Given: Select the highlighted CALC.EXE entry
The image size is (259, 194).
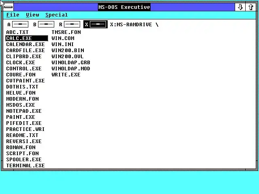Looking at the screenshot, I should tap(27, 38).
